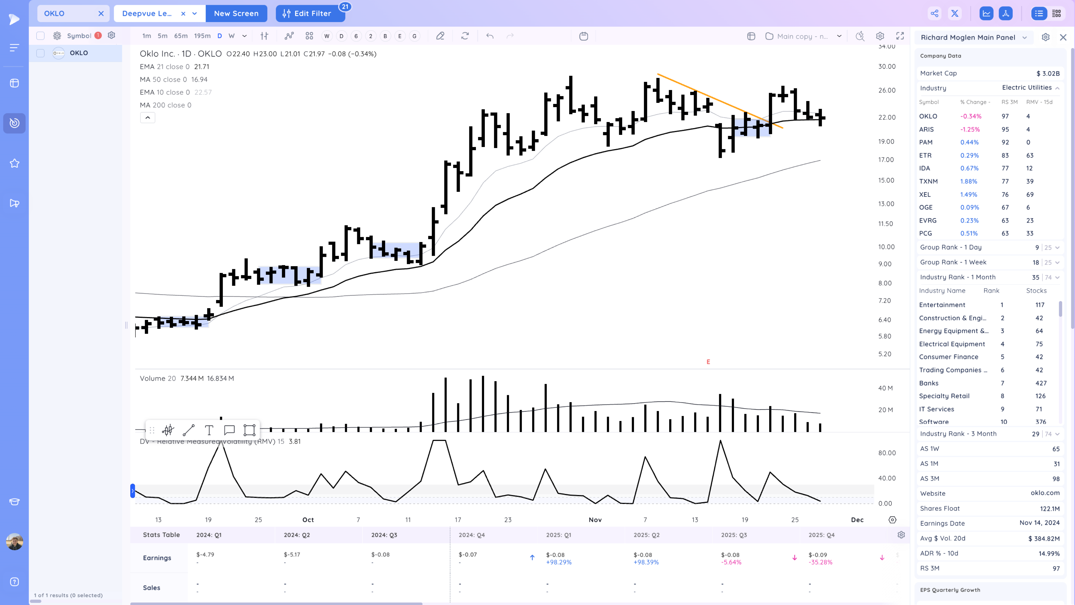1075x605 pixels.
Task: Open favorites star icon in sidebar
Action: click(x=14, y=163)
